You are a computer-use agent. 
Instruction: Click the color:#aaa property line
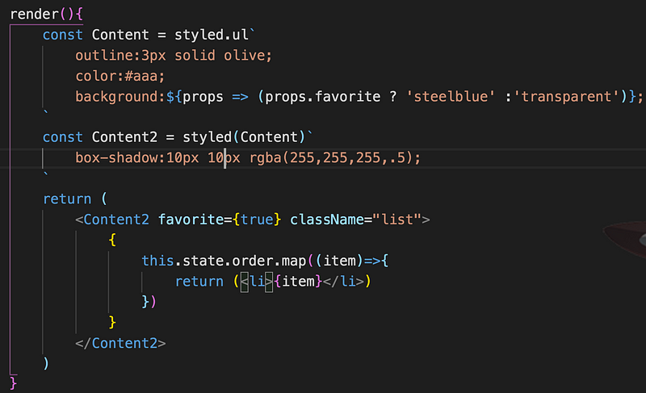pyautogui.click(x=120, y=76)
